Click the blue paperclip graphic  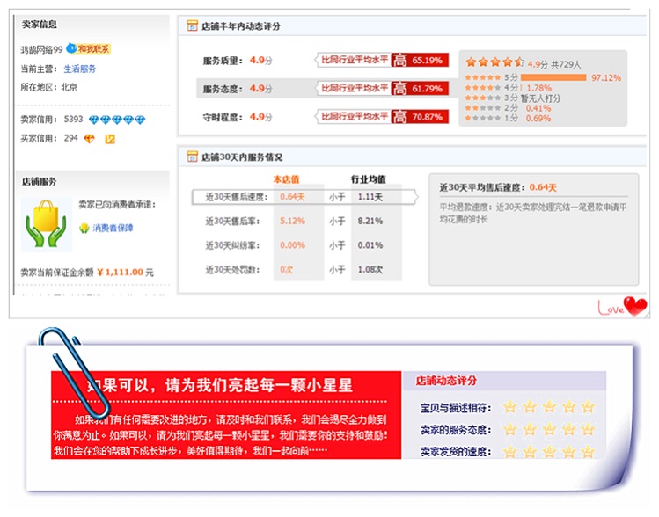pos(74,373)
